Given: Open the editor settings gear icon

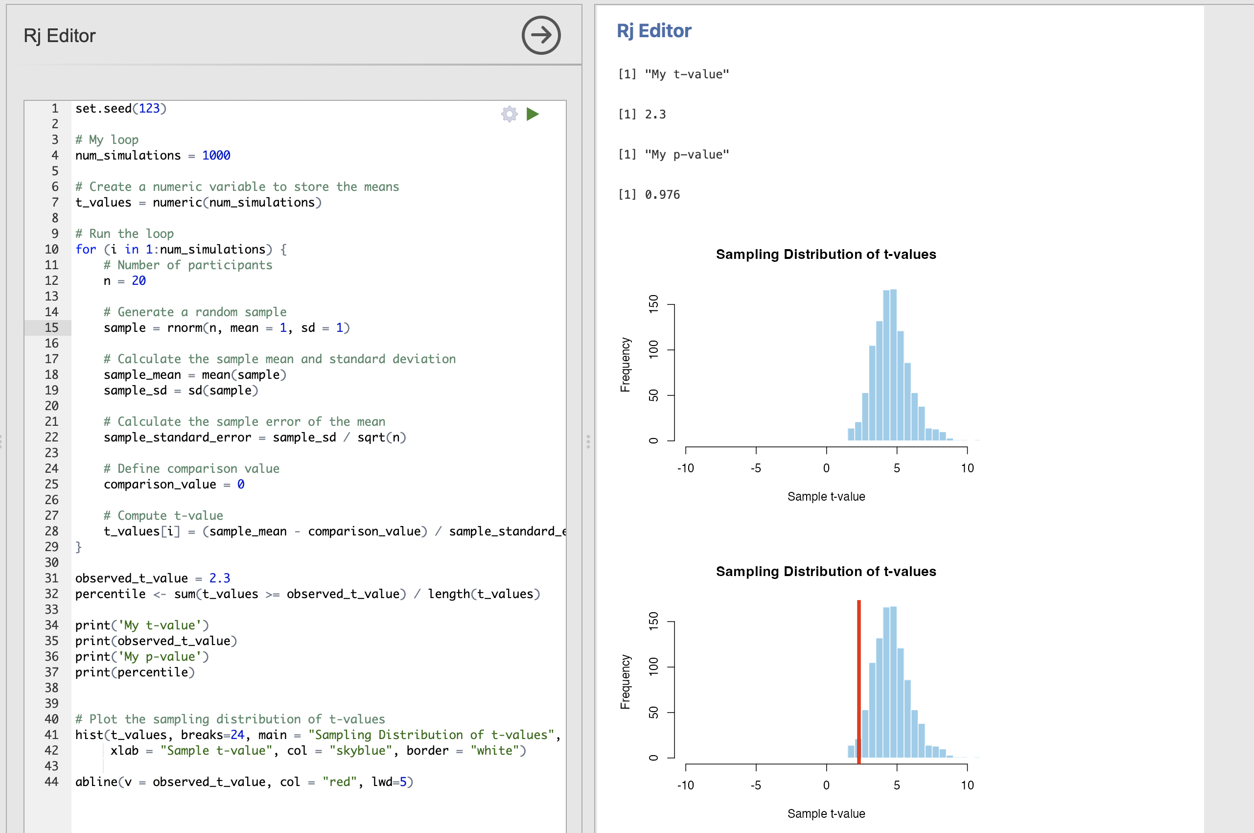Looking at the screenshot, I should (x=509, y=114).
